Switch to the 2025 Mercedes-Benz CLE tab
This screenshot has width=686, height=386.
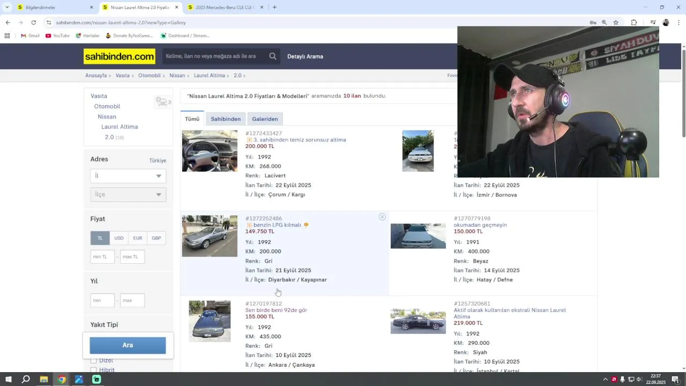(x=225, y=8)
